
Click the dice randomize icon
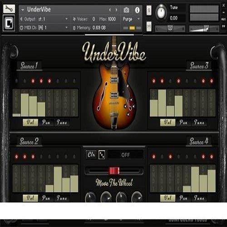coord(102,155)
